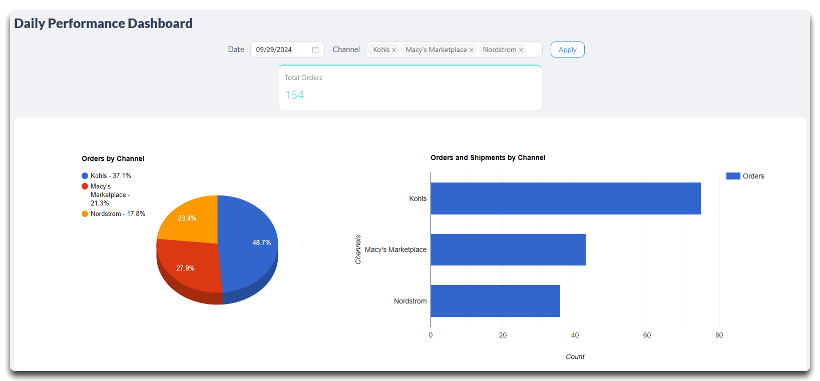
Task: Click the Macy's Marketplace - 21.3% legend label
Action: [x=110, y=195]
